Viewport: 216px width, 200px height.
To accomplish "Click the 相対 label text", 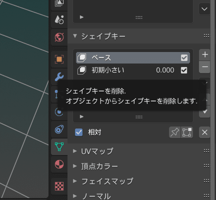I will pos(94,132).
